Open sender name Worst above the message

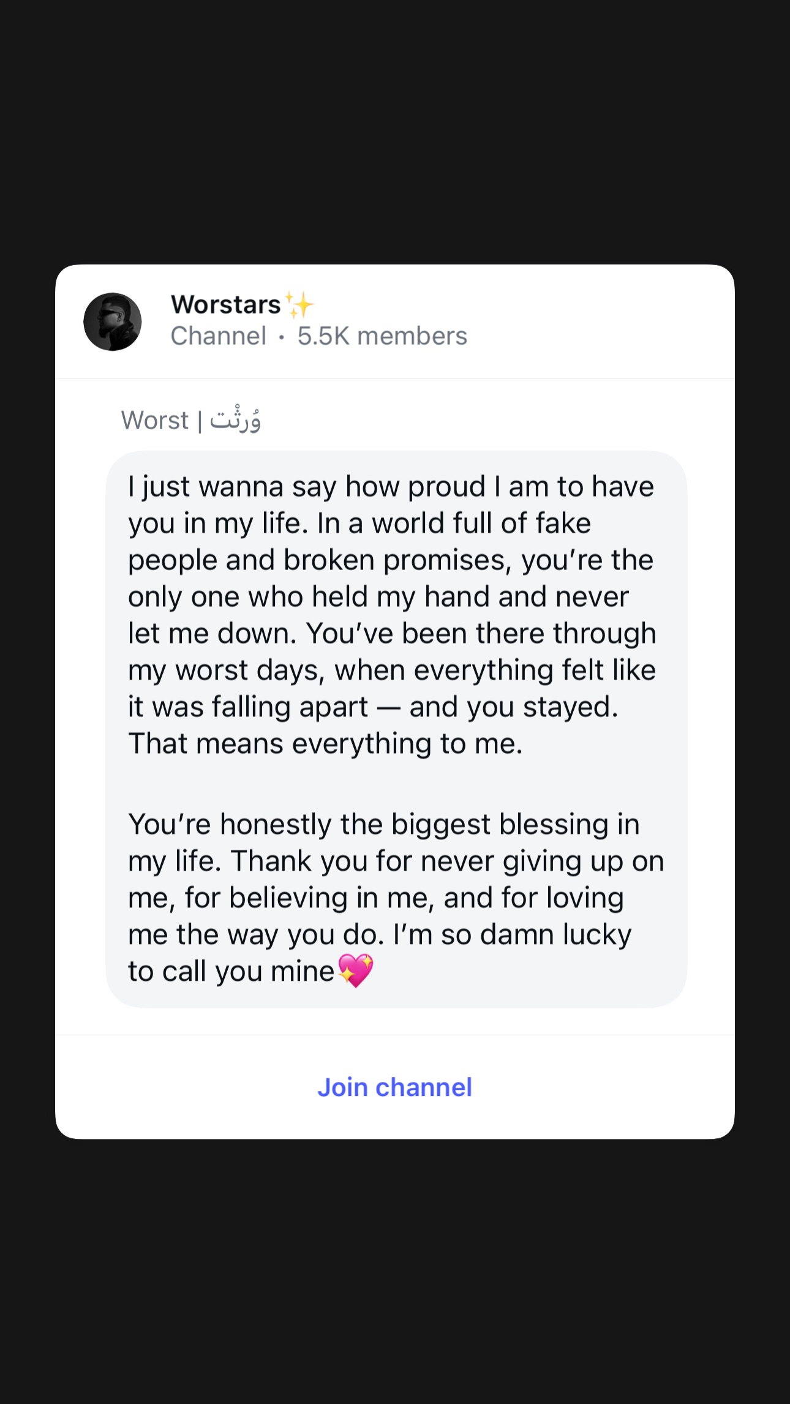(x=155, y=421)
